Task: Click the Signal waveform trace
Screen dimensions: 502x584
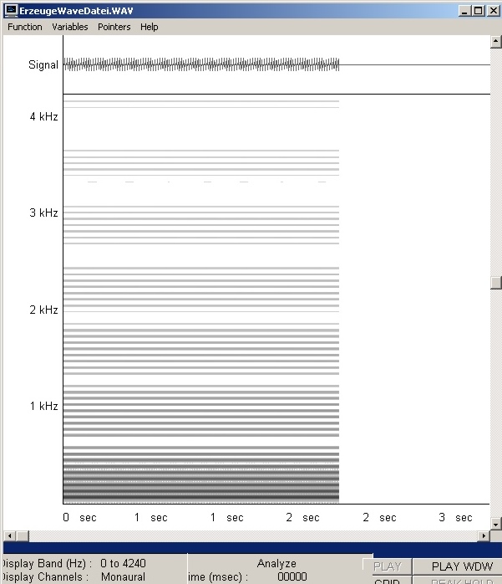Action: tap(201, 64)
